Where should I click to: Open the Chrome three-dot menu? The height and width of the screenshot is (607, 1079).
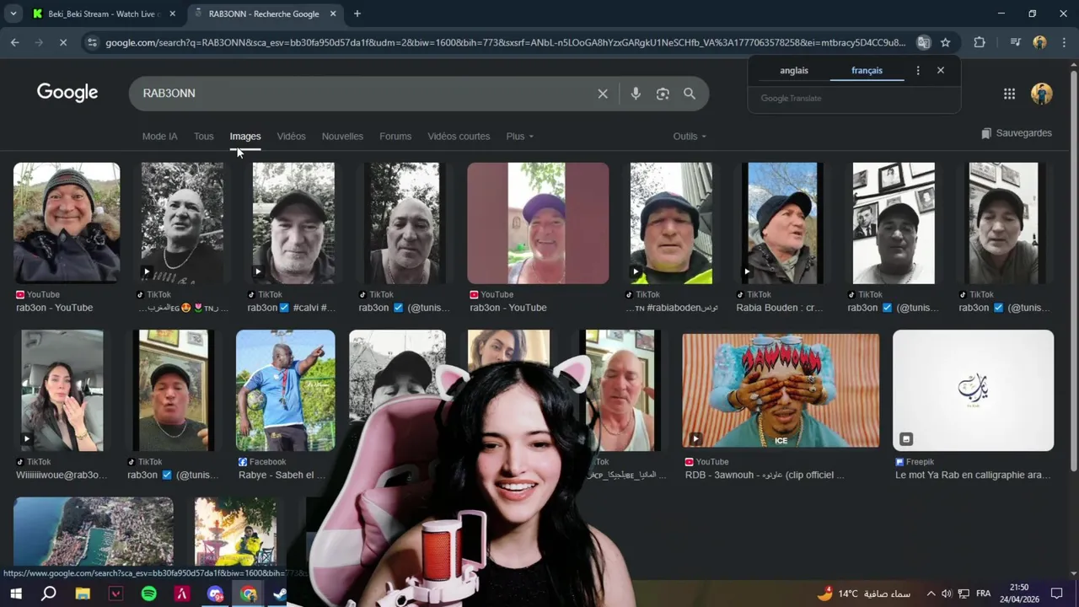1063,42
